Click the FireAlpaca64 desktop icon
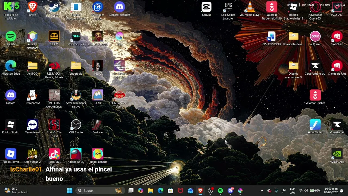The image size is (348, 196). click(32, 97)
